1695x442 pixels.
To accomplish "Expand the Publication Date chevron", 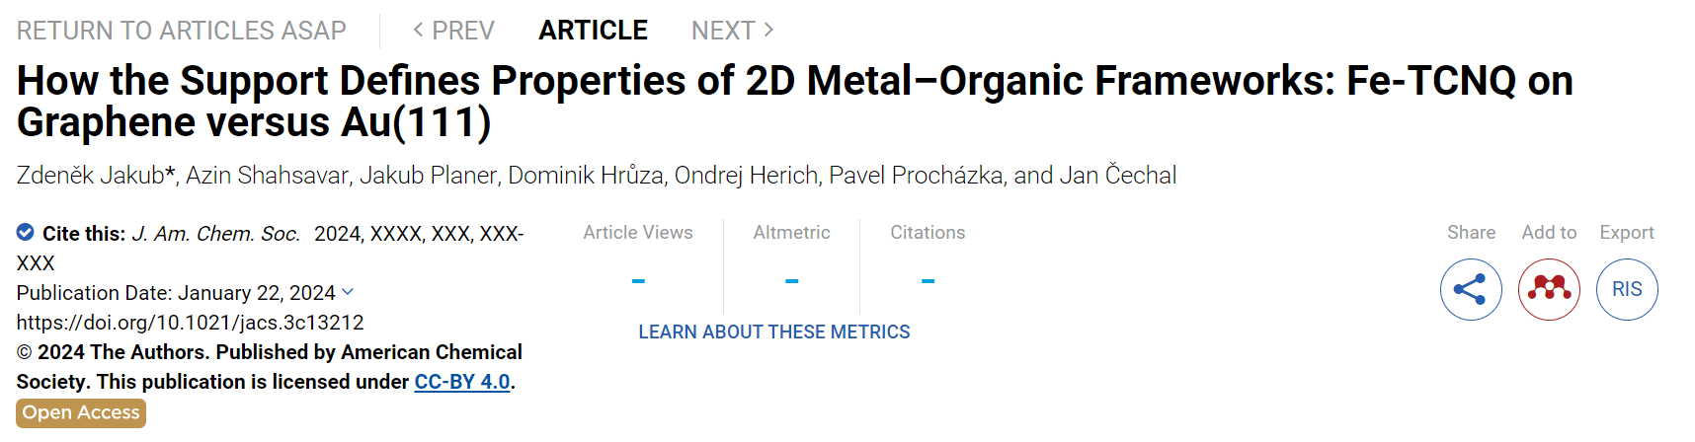I will [348, 292].
